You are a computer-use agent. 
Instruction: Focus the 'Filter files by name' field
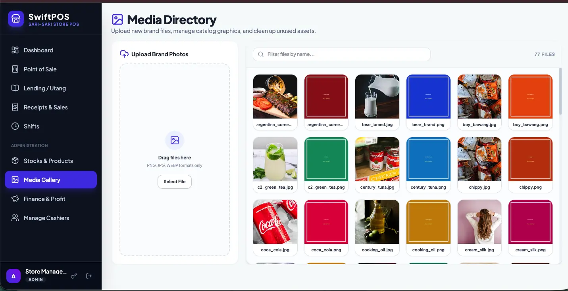click(x=341, y=54)
